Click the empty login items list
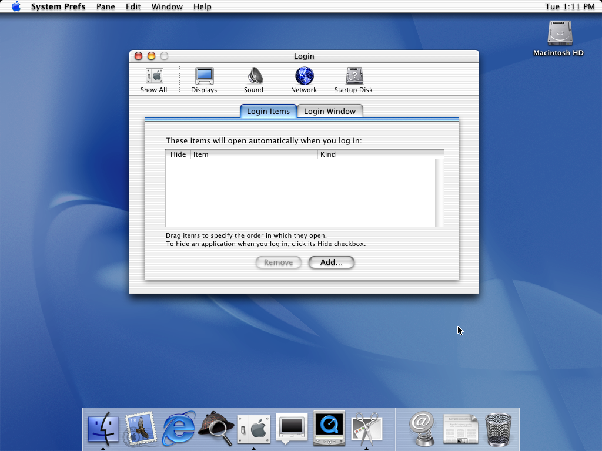The height and width of the screenshot is (451, 602). pyautogui.click(x=300, y=193)
